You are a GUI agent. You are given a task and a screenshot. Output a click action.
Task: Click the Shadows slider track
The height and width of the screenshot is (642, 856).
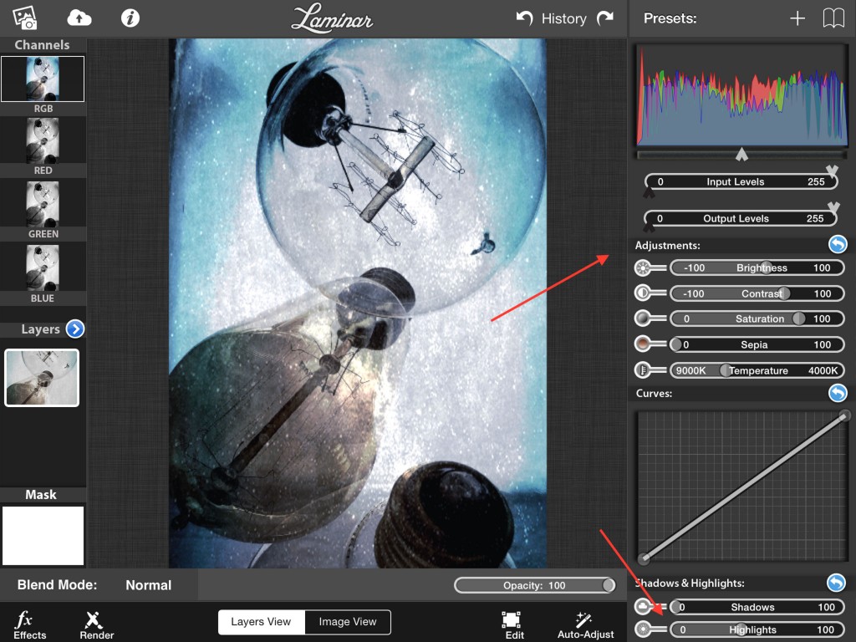point(757,607)
